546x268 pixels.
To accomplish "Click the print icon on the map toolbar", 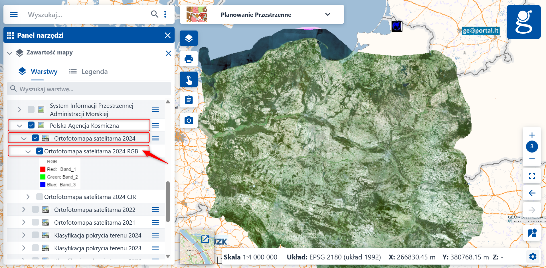I will 189,58.
